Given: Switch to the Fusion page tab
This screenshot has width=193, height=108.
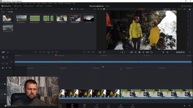Looking at the screenshot, I should tap(96, 106).
